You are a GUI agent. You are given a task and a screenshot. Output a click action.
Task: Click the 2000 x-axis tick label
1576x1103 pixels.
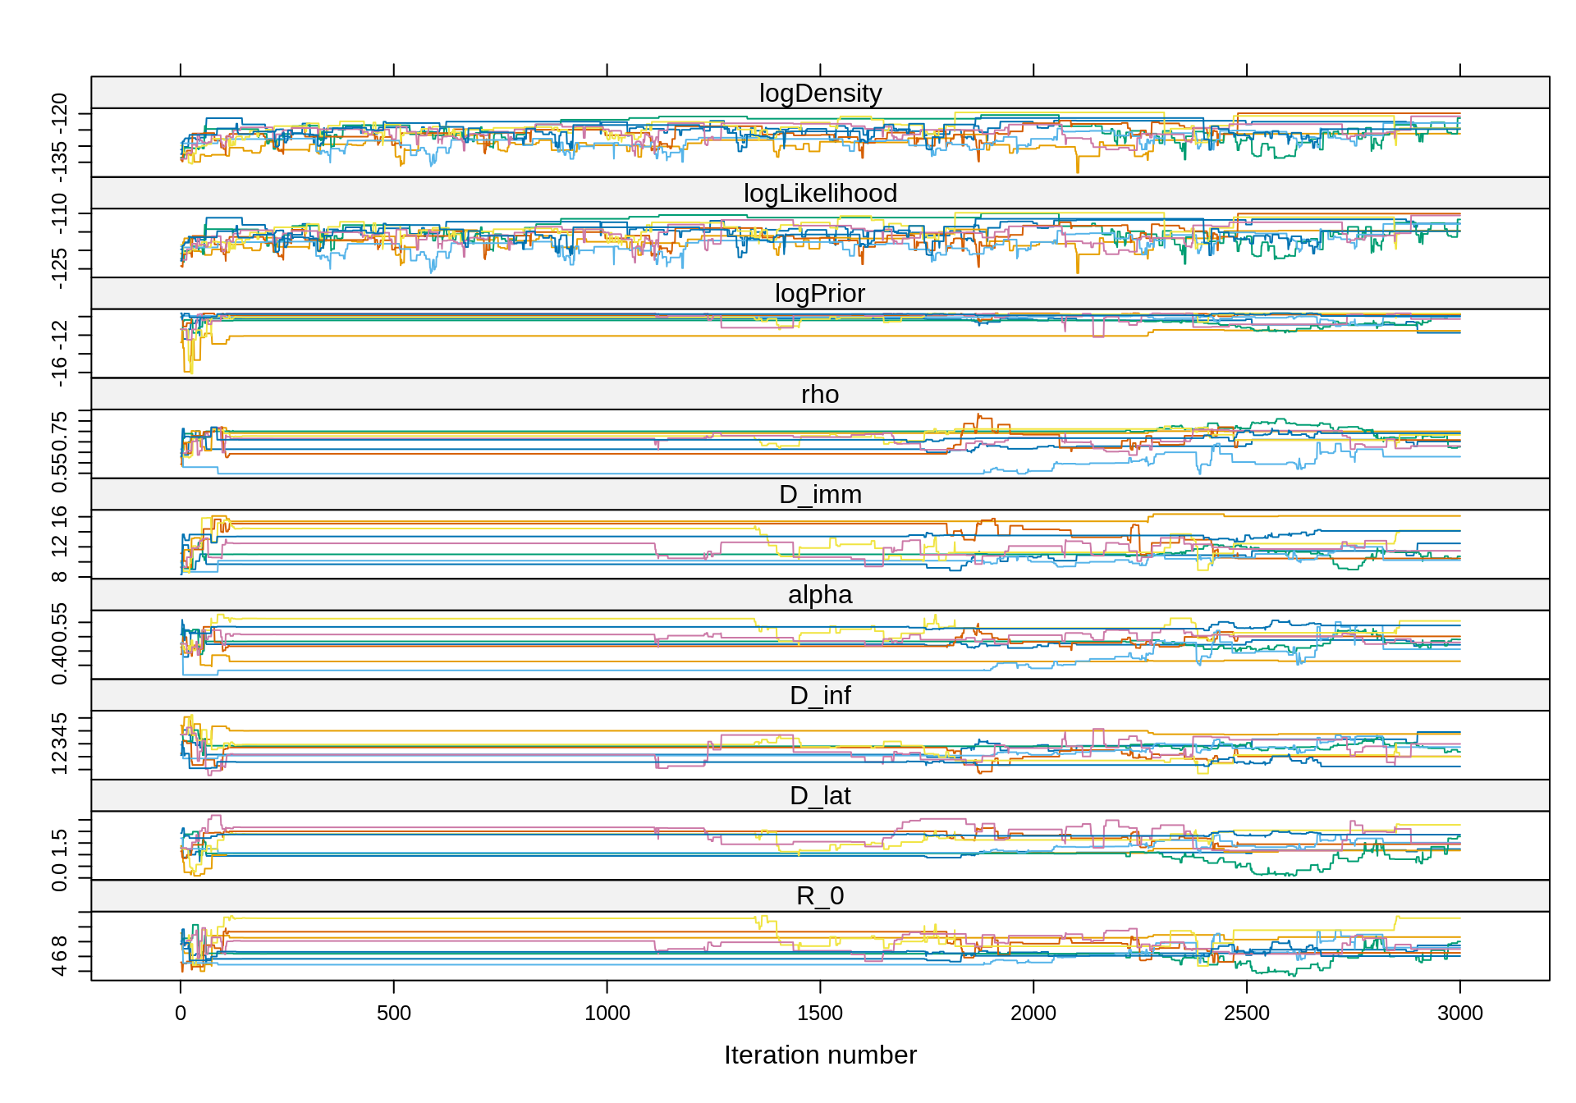[1033, 1014]
